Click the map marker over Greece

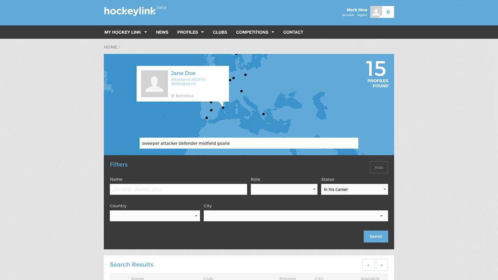coord(263,114)
